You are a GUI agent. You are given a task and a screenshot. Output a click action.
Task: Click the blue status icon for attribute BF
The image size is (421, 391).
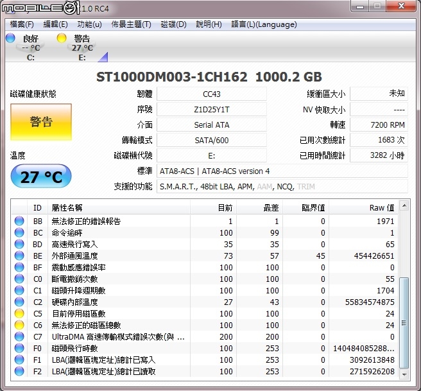tap(19, 267)
